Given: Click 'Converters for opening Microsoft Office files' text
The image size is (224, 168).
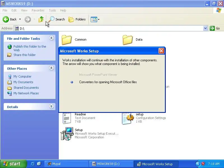Looking at the screenshot, I should (x=108, y=82).
